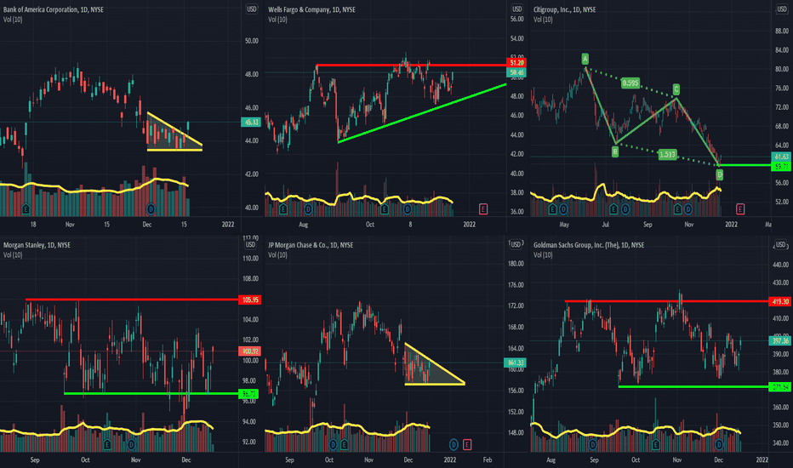This screenshot has height=468, width=793.
Task: Select the green 96.71 support line on Morgan Stanley chart
Action: point(151,393)
